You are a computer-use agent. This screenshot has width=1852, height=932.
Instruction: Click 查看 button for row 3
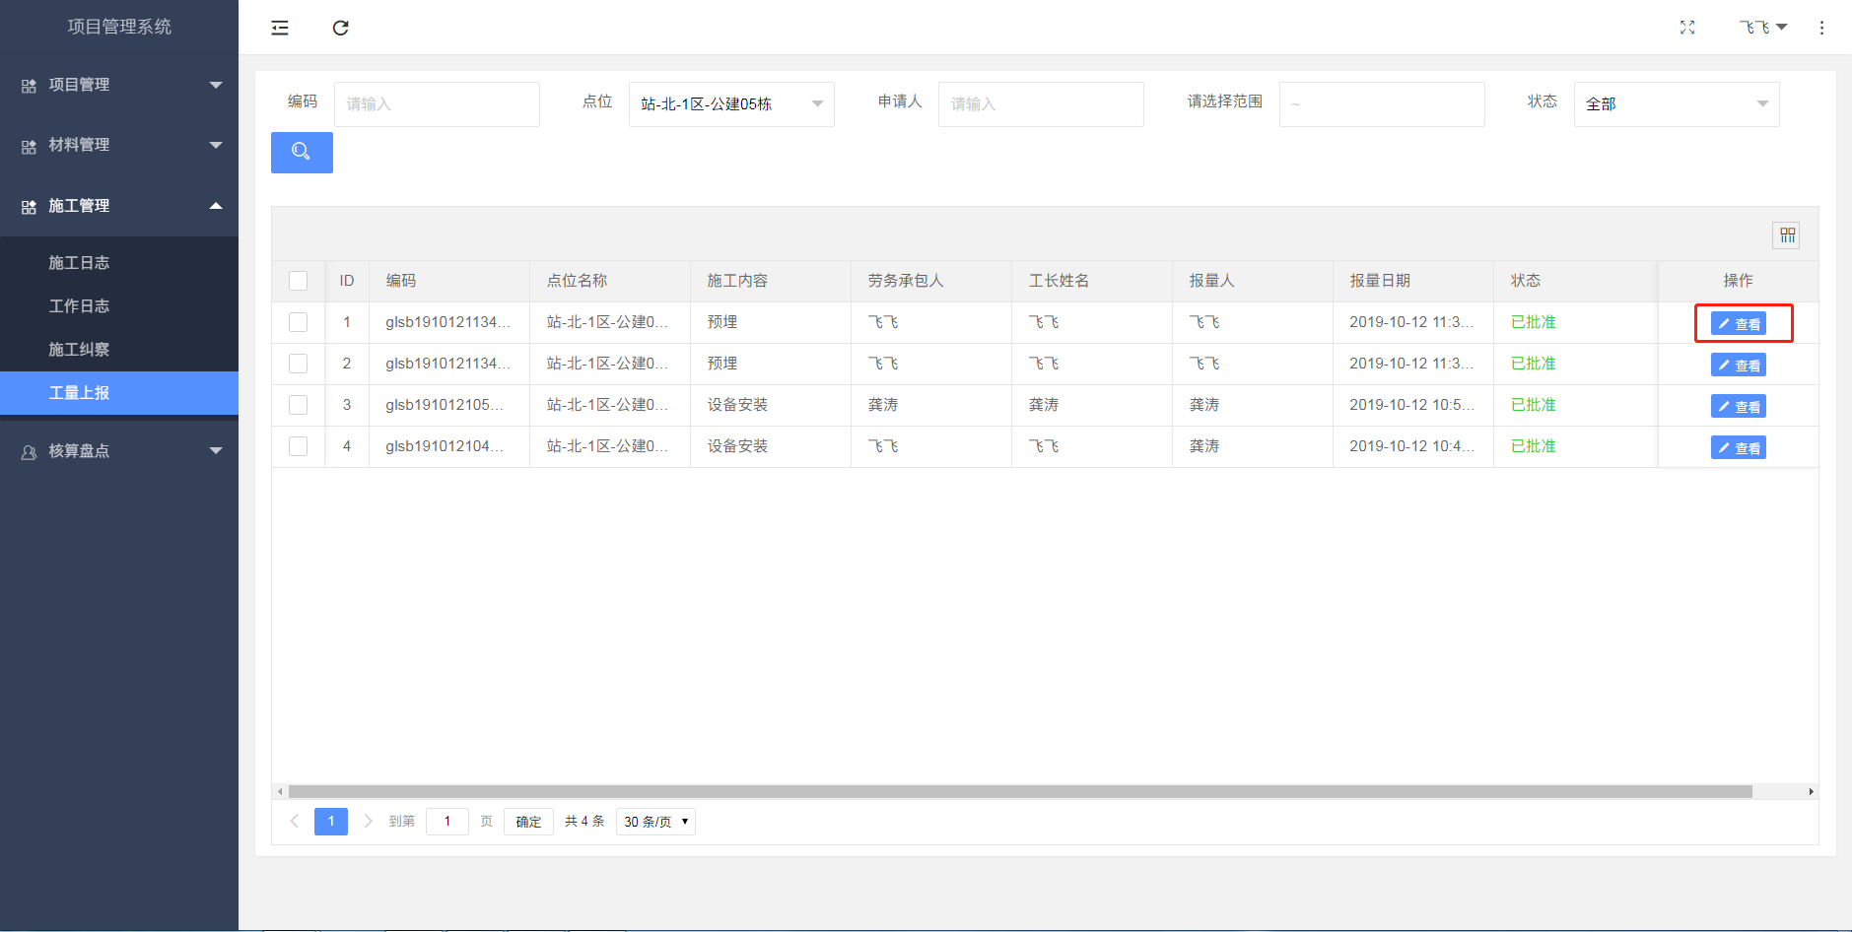[1739, 407]
